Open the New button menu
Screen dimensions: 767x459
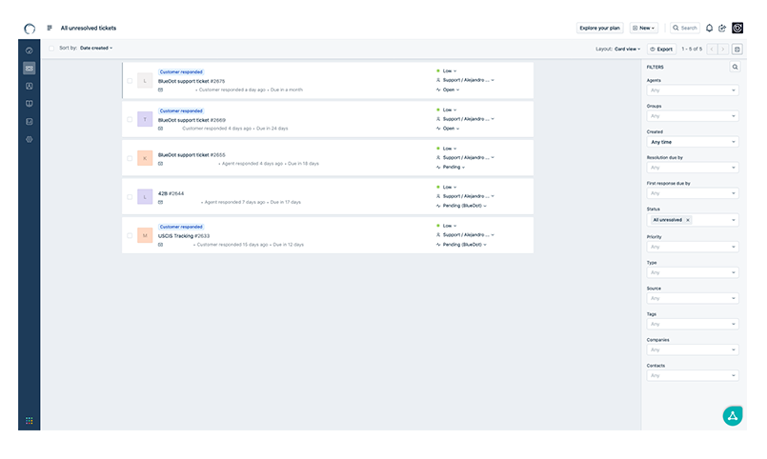pyautogui.click(x=644, y=29)
